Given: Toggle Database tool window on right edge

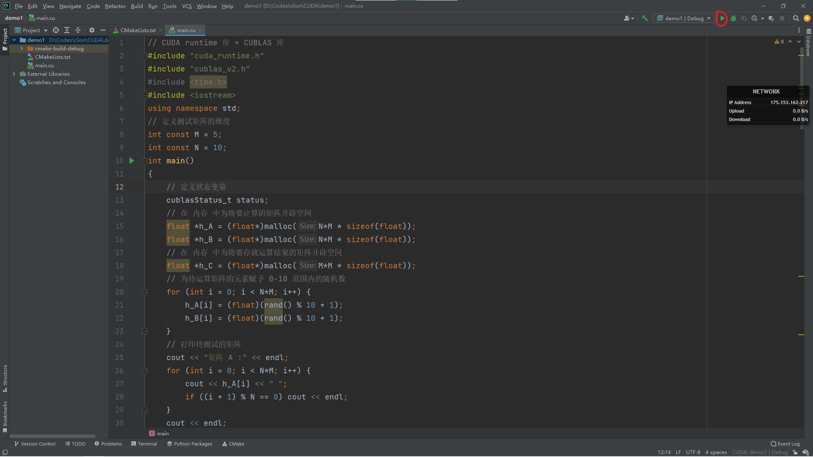Looking at the screenshot, I should click(x=808, y=43).
